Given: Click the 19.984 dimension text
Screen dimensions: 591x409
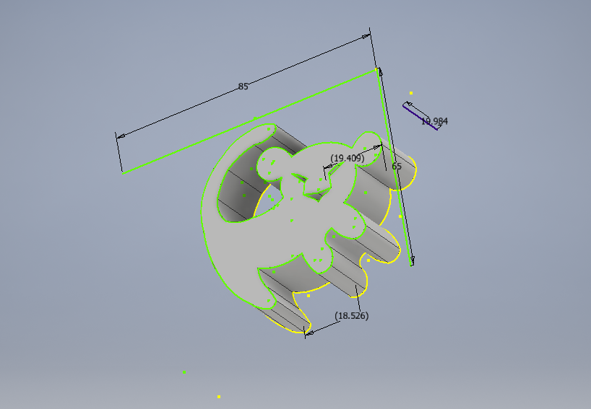Looking at the screenshot, I should click(x=434, y=121).
